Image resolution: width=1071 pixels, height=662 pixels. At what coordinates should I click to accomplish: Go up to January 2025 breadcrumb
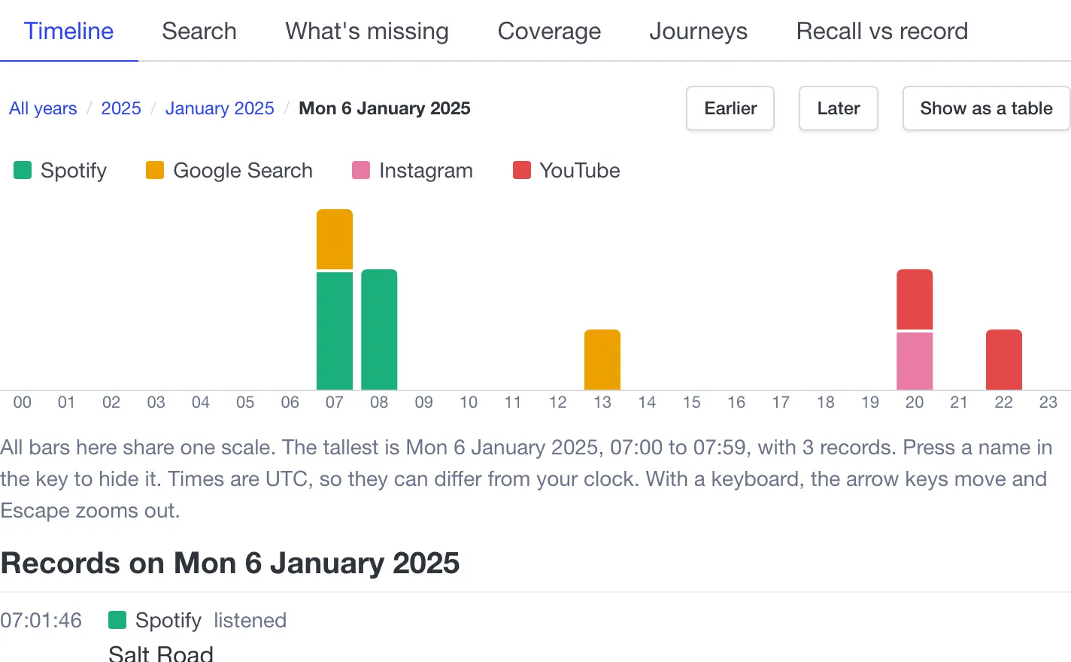(x=220, y=108)
